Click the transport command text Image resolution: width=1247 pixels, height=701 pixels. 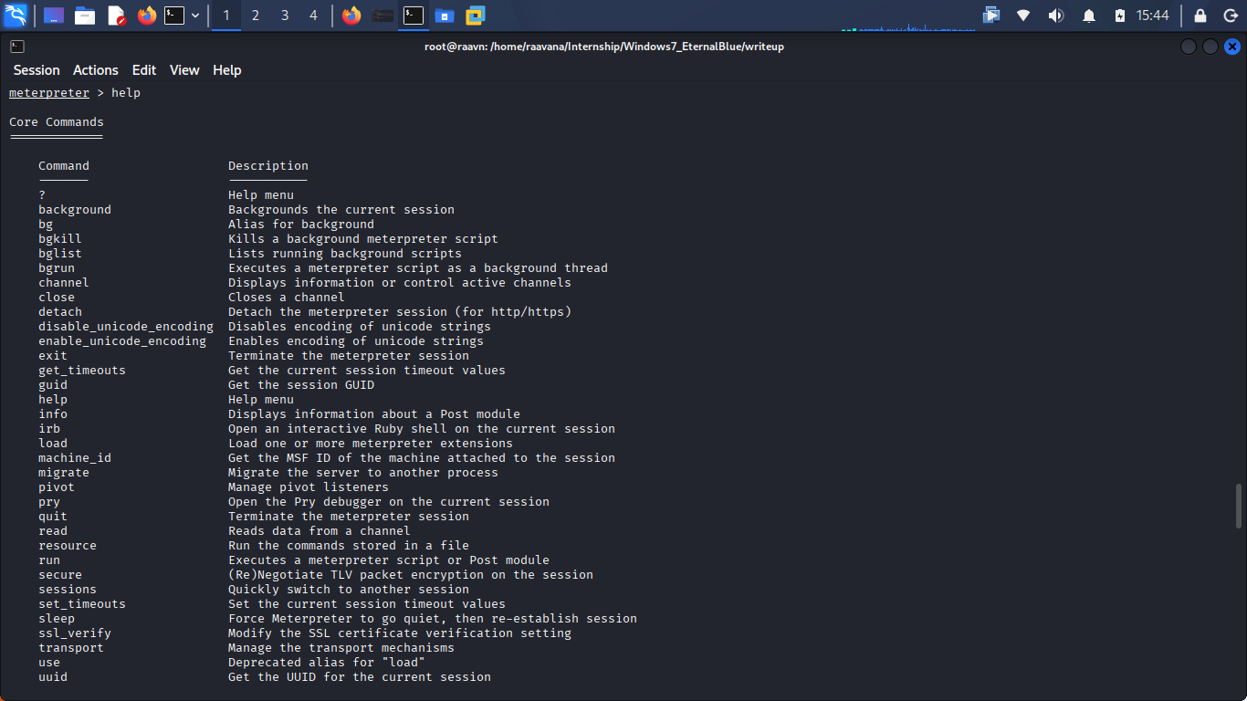pyautogui.click(x=71, y=648)
